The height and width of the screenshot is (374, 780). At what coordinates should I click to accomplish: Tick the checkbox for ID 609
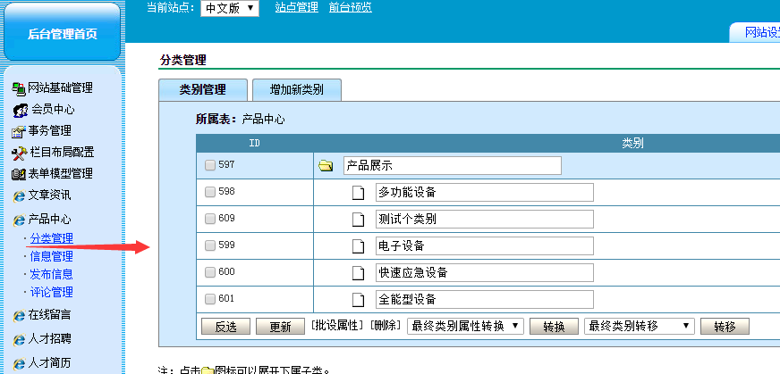coord(210,219)
